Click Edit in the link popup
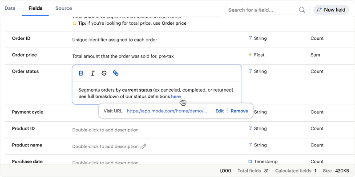Image resolution: width=355 pixels, height=177 pixels. point(219,111)
